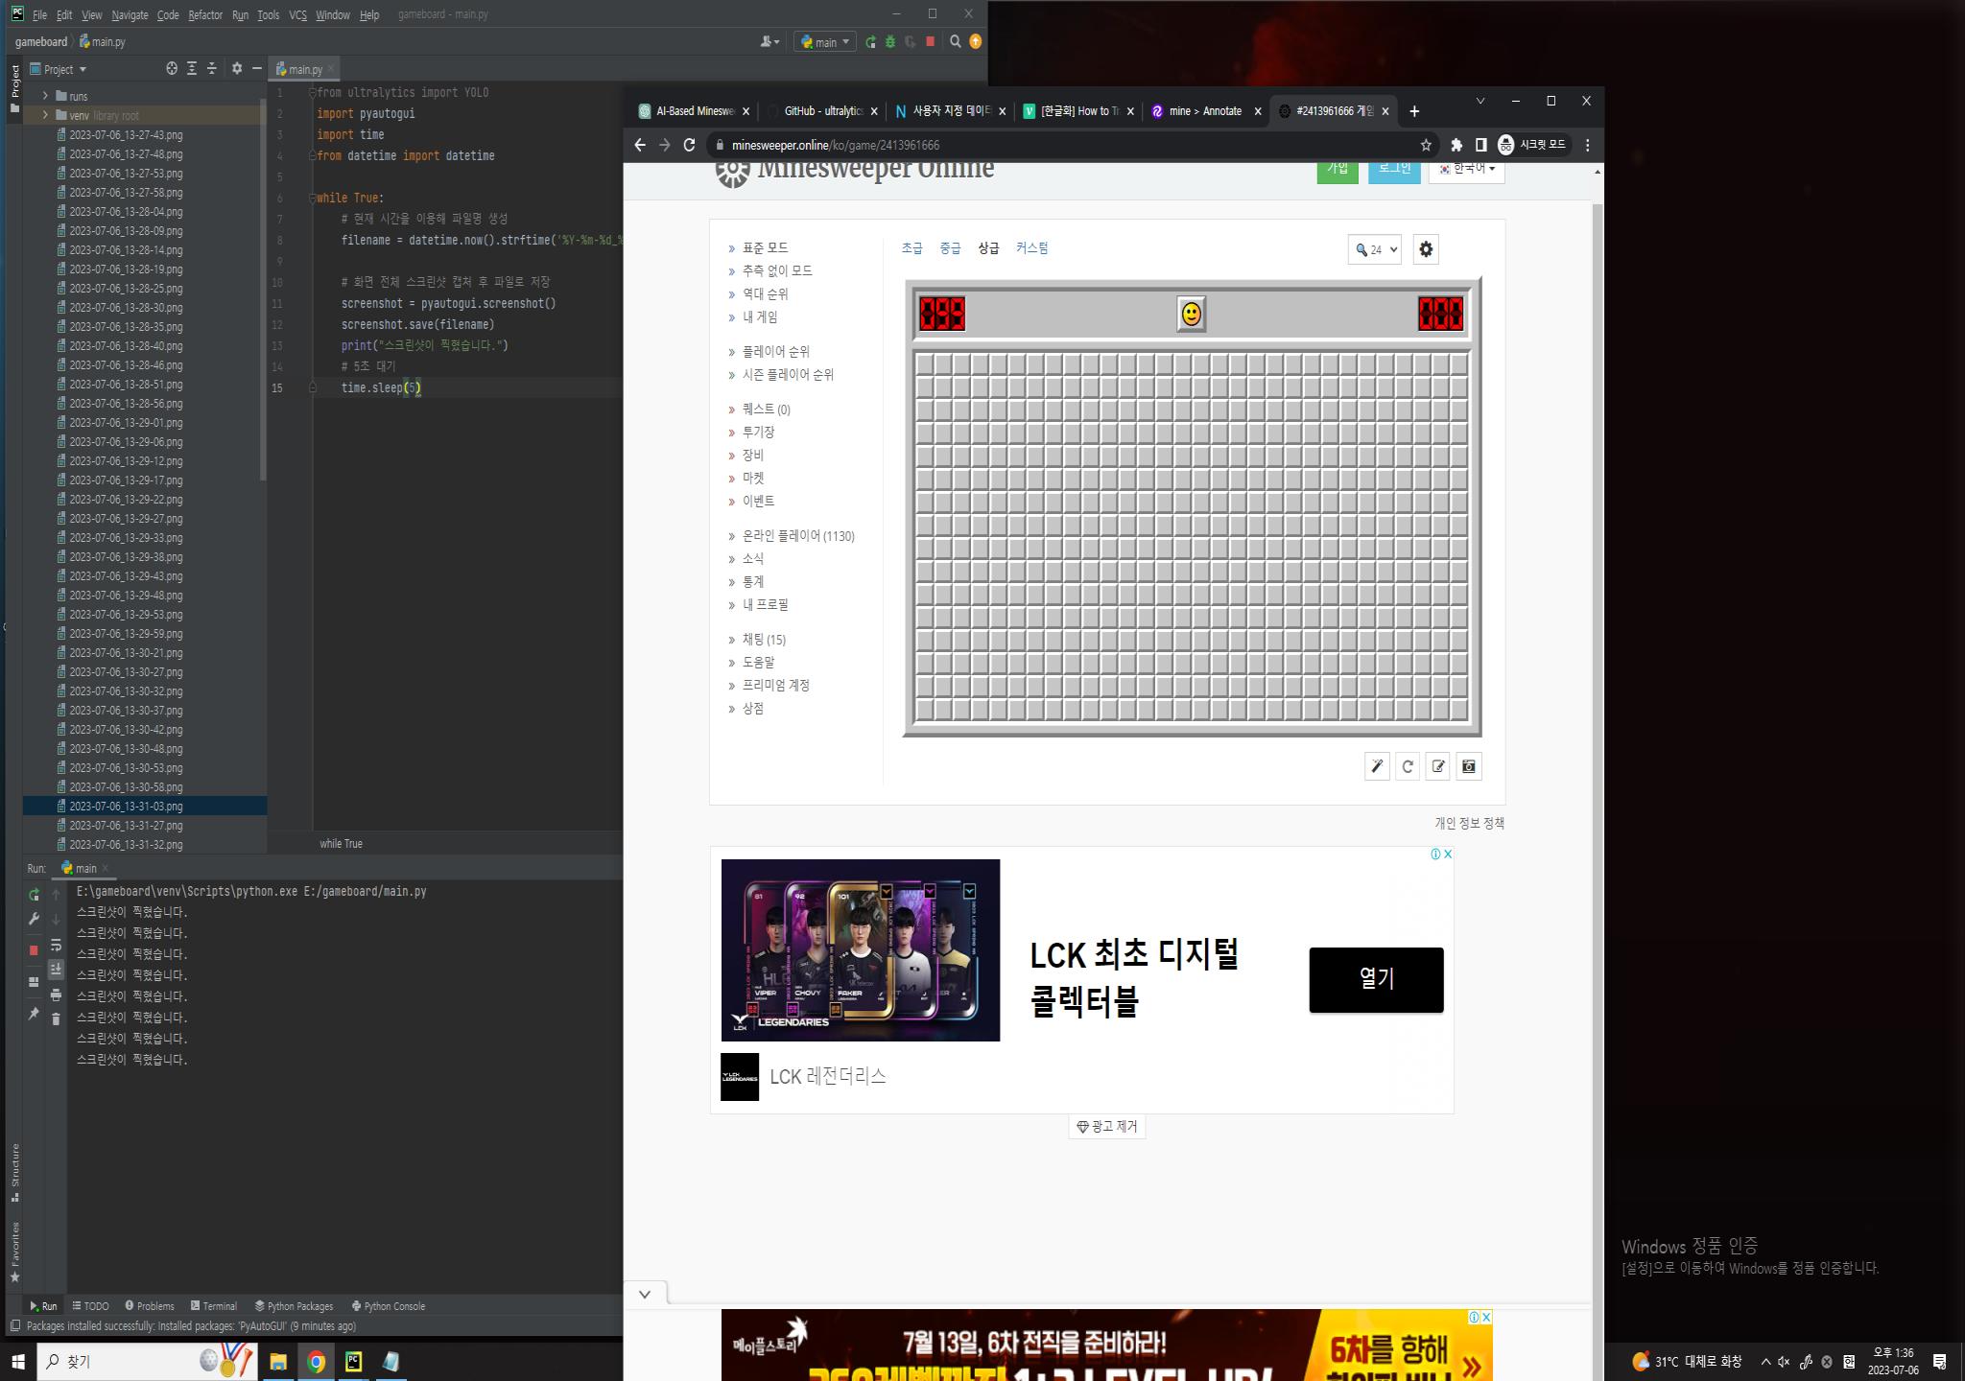Click Chrome tab search down arrow
The width and height of the screenshot is (1965, 1381).
pos(1480,101)
